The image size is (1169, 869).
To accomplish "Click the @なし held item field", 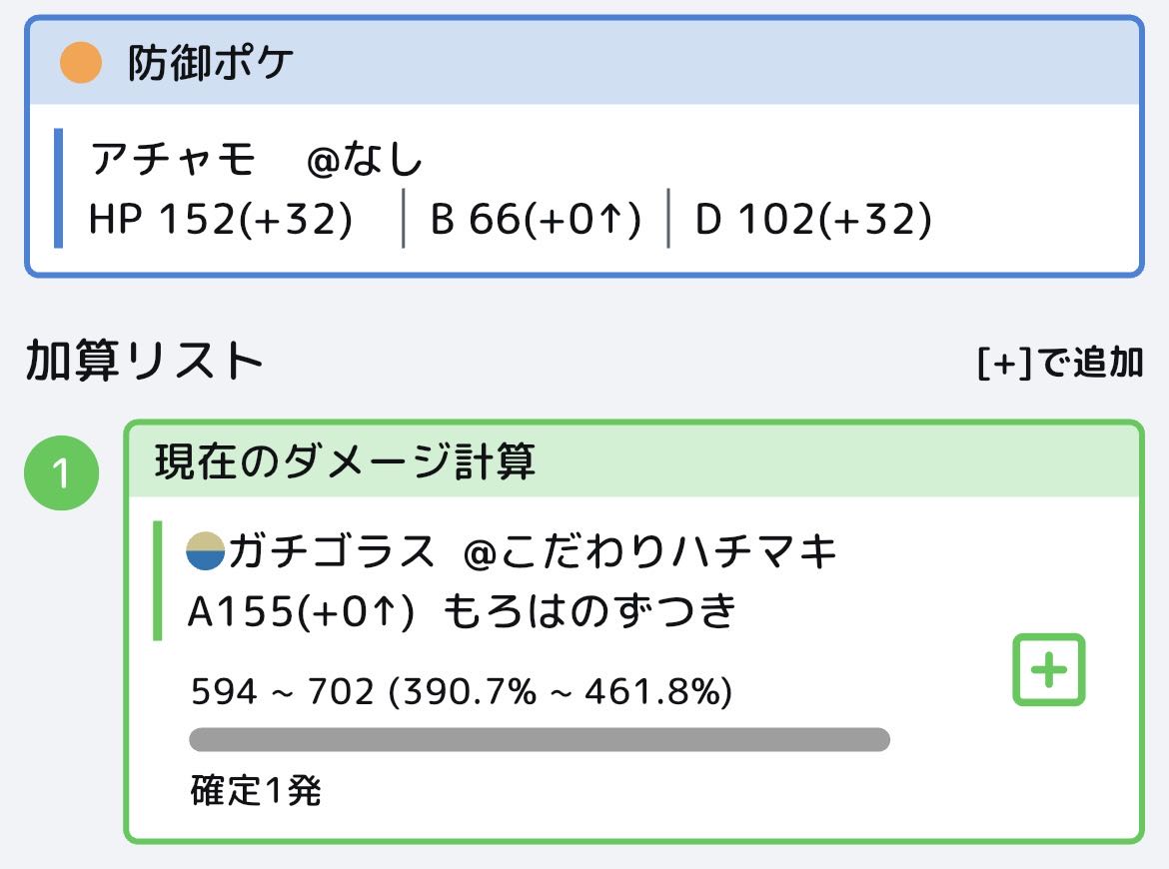I will coord(365,160).
